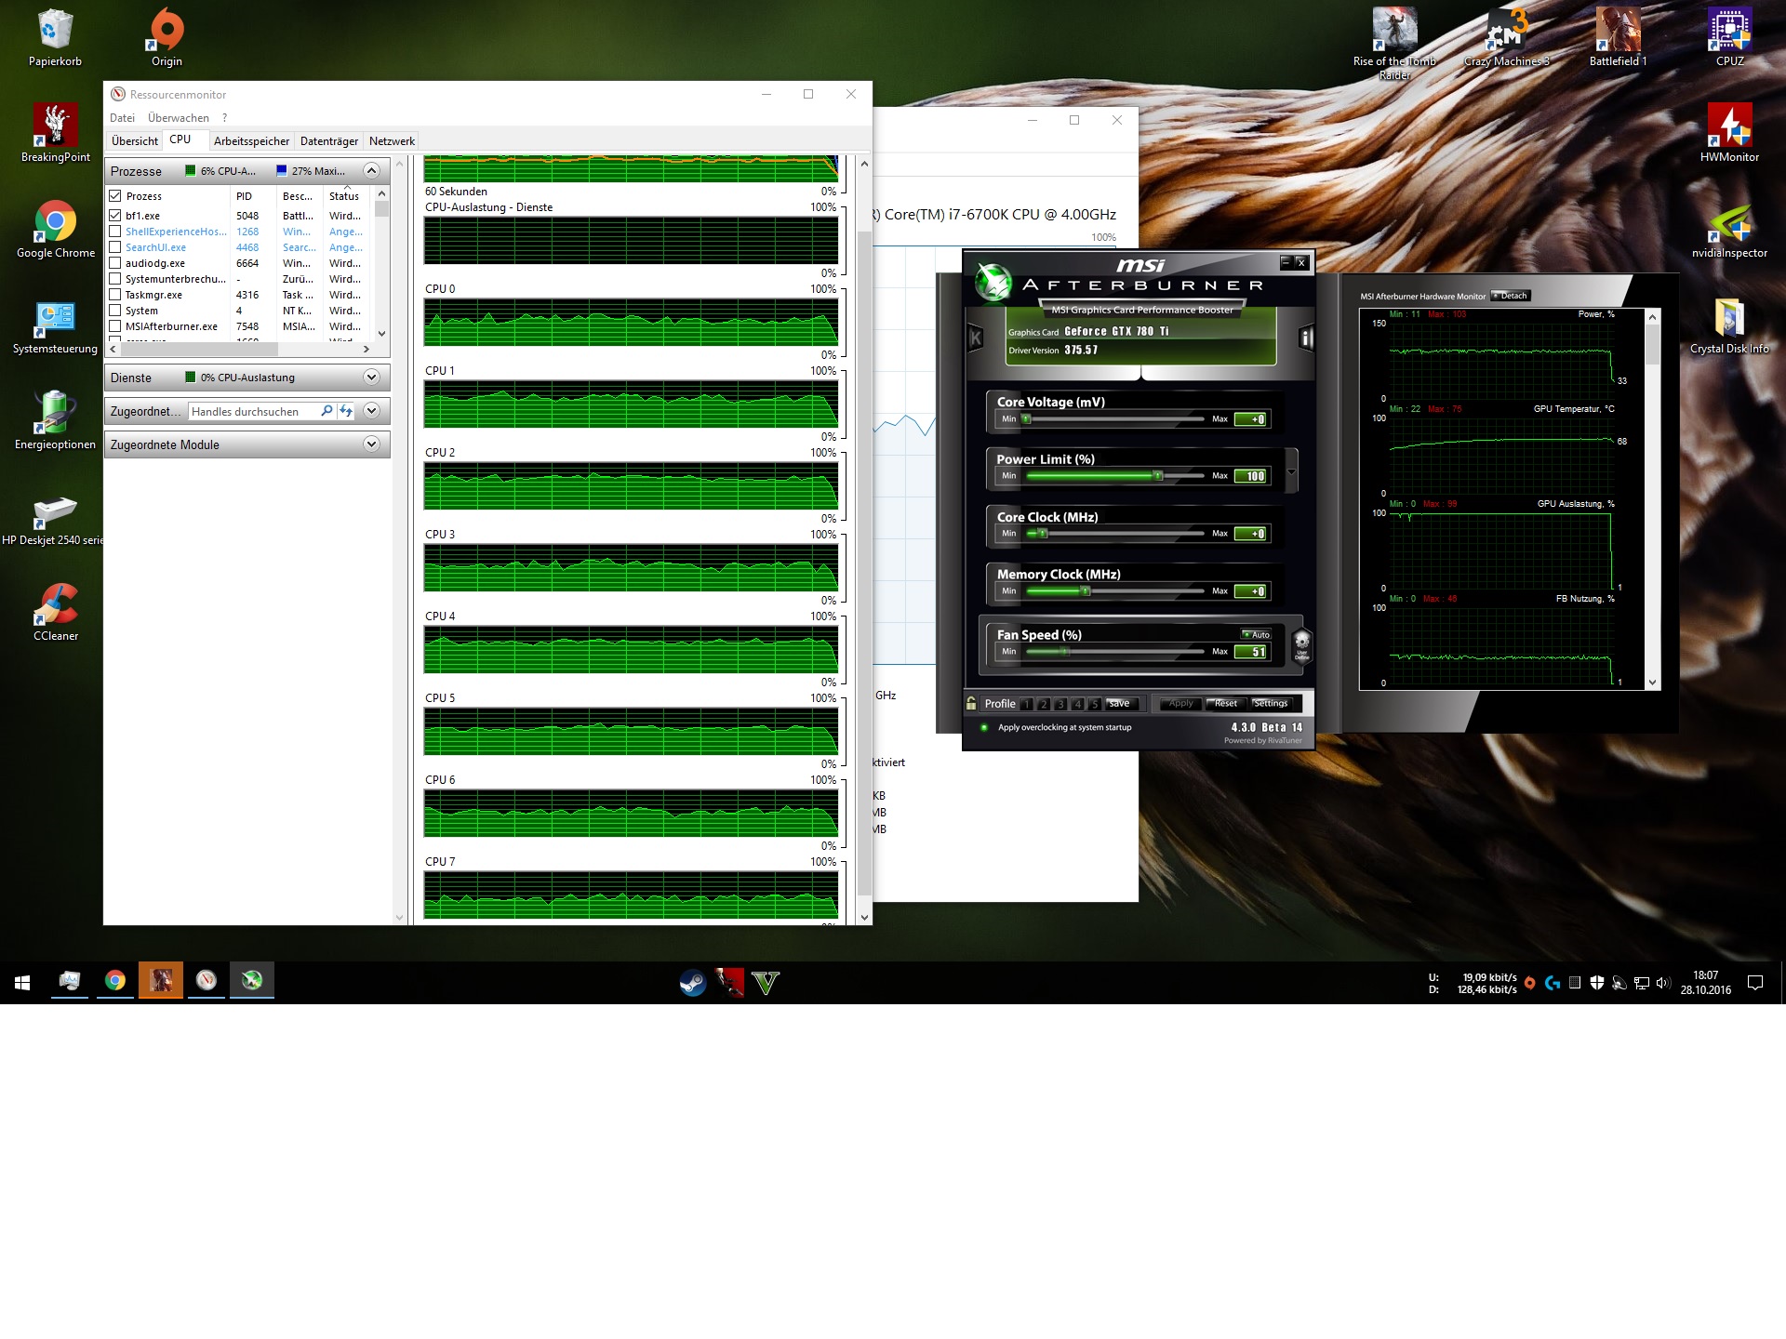Click the handle search magnifier icon
The image size is (1786, 1339).
point(327,411)
